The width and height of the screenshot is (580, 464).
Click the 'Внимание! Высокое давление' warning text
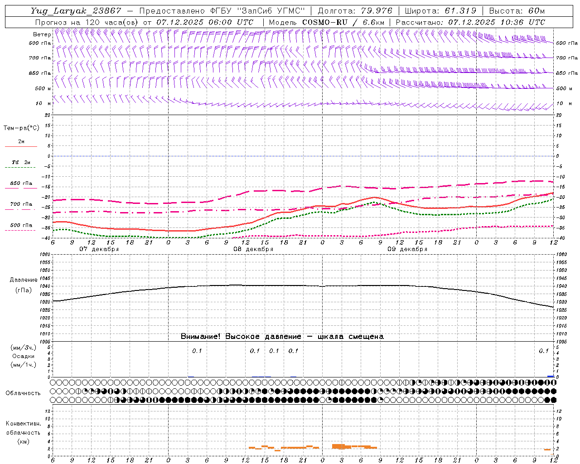241,337
